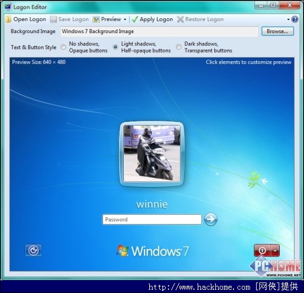The image size is (304, 293).
Task: Click the red shutdown power button
Action: click(262, 251)
